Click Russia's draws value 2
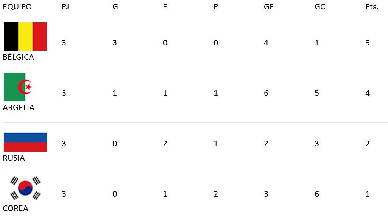 tap(165, 143)
